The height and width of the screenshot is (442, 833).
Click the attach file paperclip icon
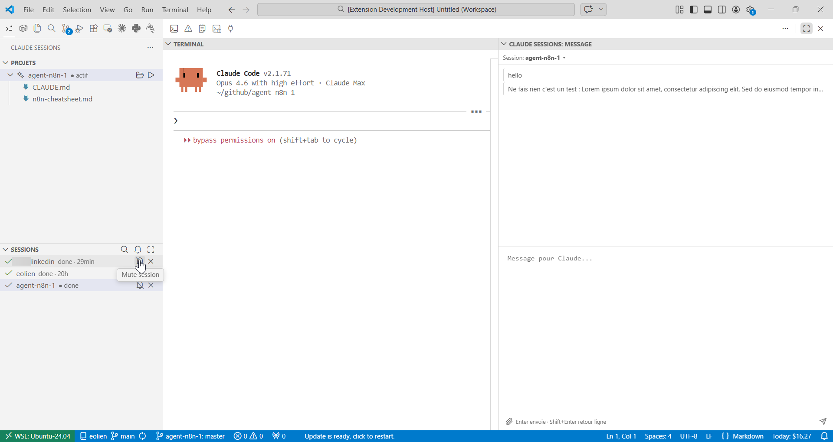[x=509, y=422]
